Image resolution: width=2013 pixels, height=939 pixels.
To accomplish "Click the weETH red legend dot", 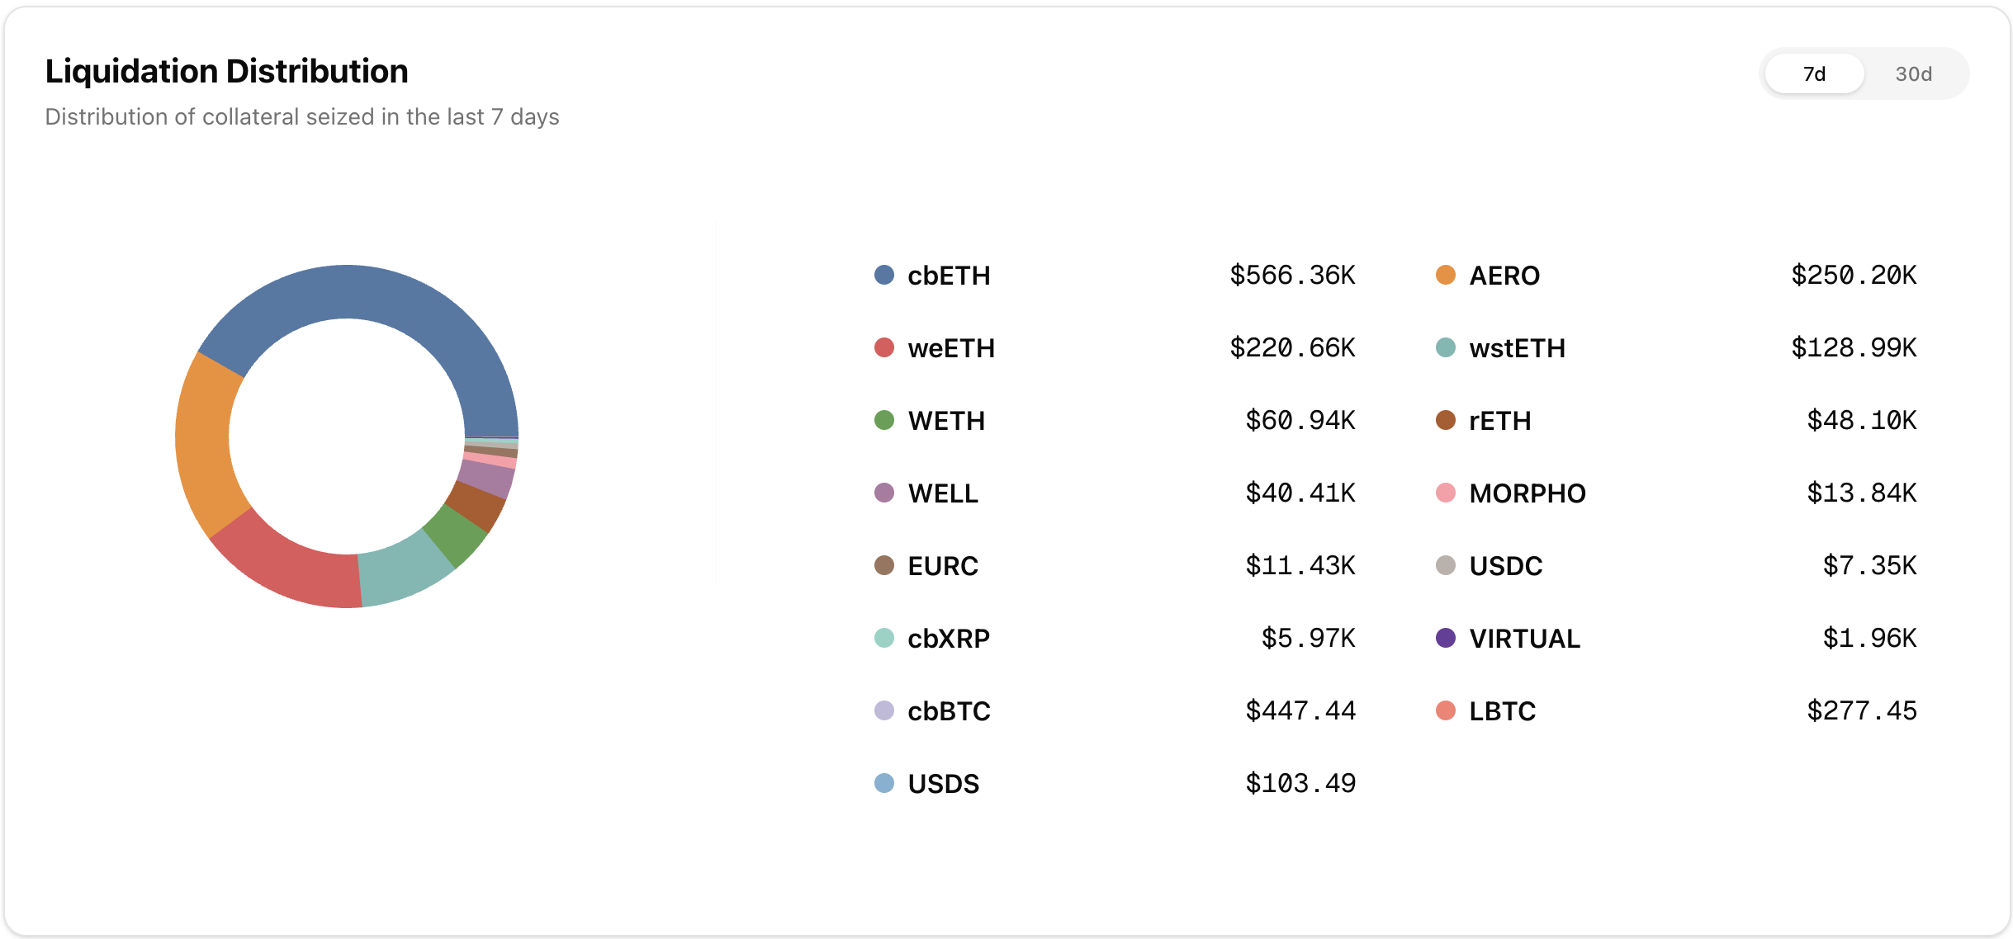I will click(884, 347).
